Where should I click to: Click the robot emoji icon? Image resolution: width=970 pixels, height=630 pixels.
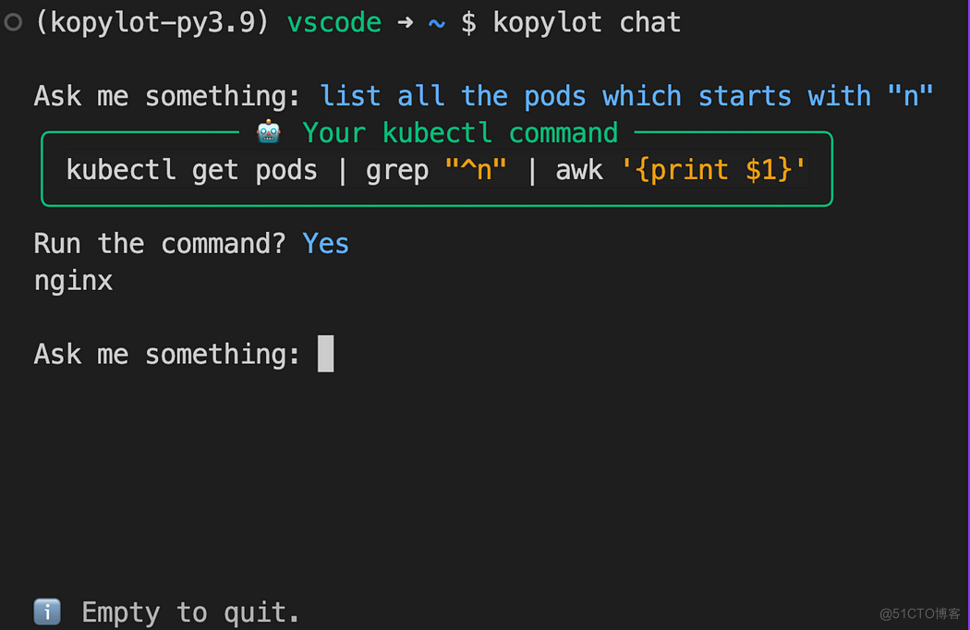269,132
